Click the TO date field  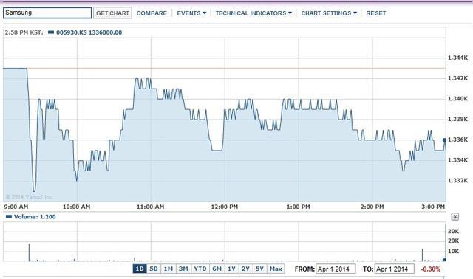(394, 269)
